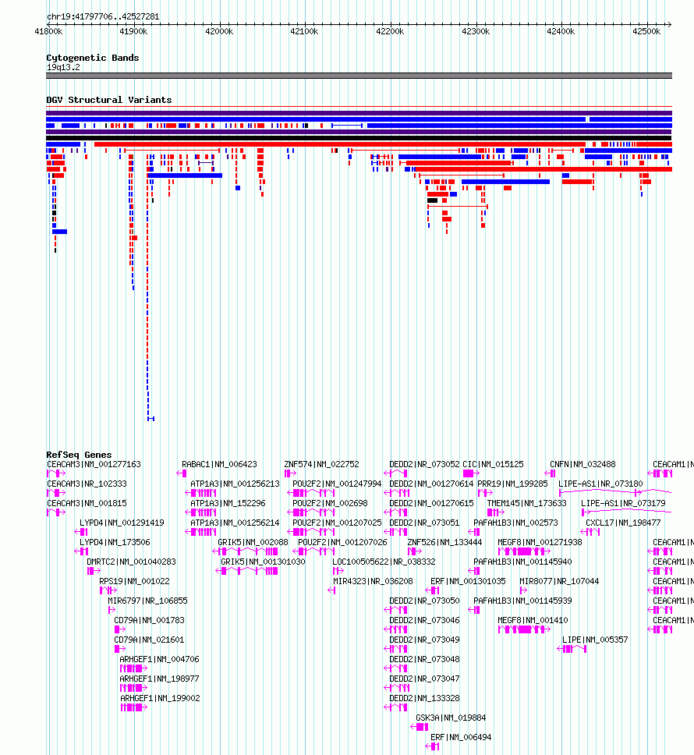Select ATP1A3|NM_001256213 transcript label
694x755 pixels.
(x=235, y=484)
